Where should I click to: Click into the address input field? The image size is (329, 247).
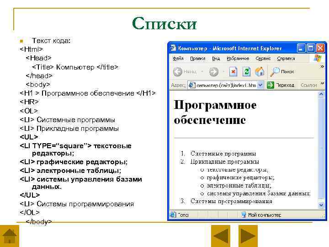point(223,85)
